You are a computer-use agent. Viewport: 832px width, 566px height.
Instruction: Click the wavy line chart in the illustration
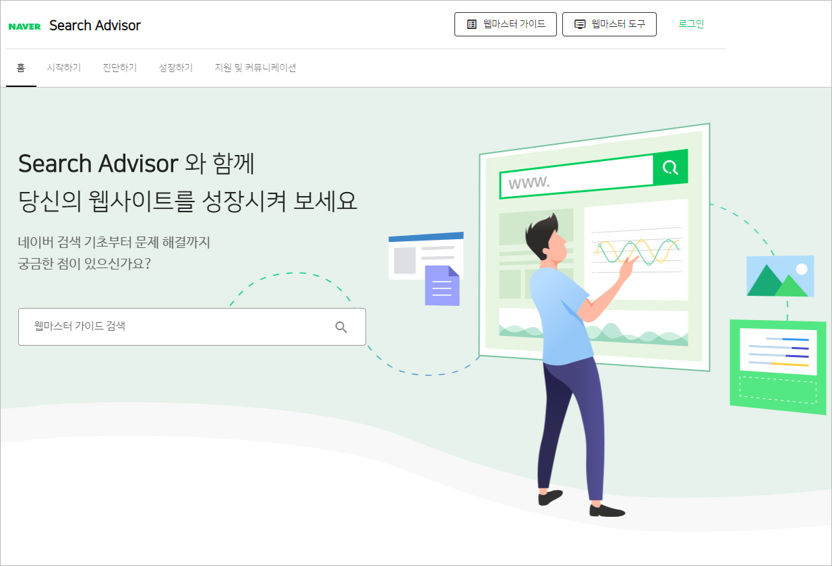637,252
